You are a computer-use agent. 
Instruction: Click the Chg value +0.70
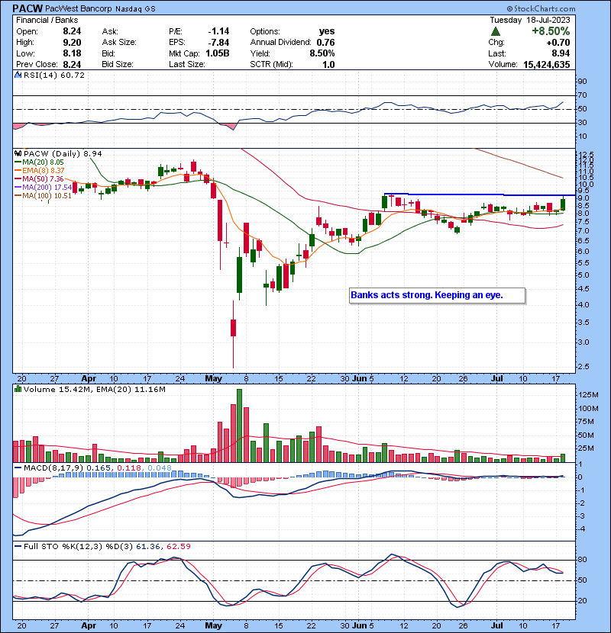pos(558,43)
